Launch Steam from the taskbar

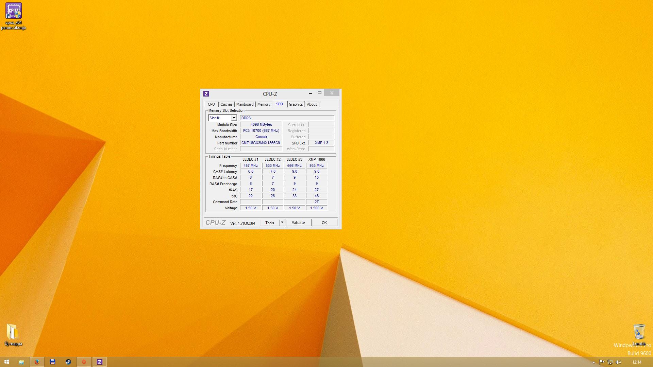click(68, 362)
